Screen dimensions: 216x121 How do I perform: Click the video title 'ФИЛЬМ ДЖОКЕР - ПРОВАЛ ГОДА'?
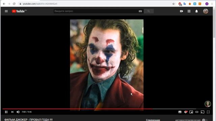click(28, 120)
